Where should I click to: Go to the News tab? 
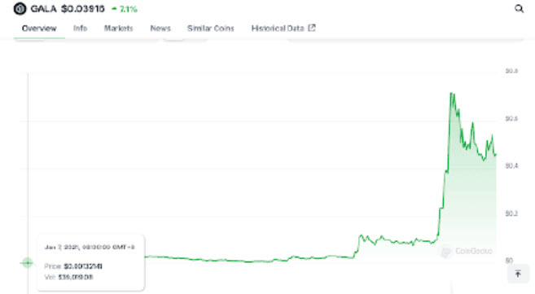160,29
